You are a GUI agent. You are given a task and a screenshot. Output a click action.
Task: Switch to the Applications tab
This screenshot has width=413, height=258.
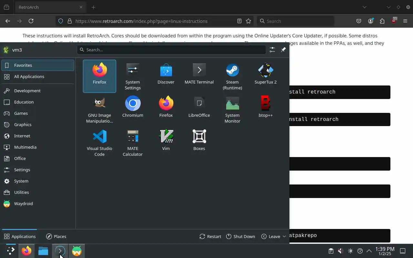coord(20,236)
